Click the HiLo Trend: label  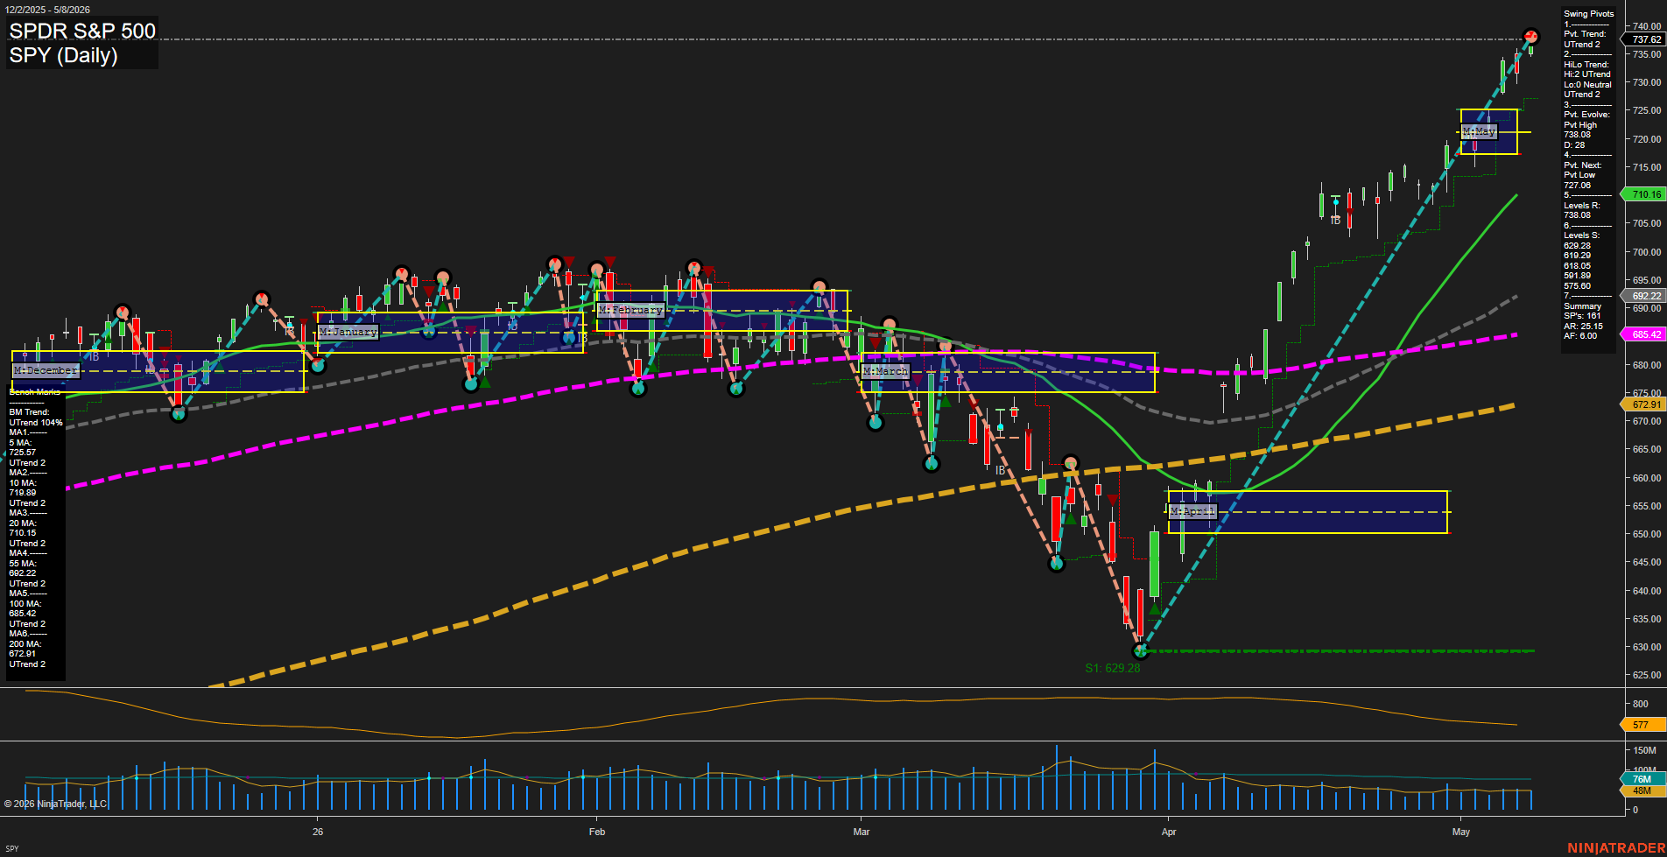point(1586,65)
